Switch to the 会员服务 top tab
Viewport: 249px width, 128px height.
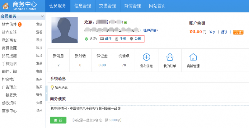(x=58, y=6)
